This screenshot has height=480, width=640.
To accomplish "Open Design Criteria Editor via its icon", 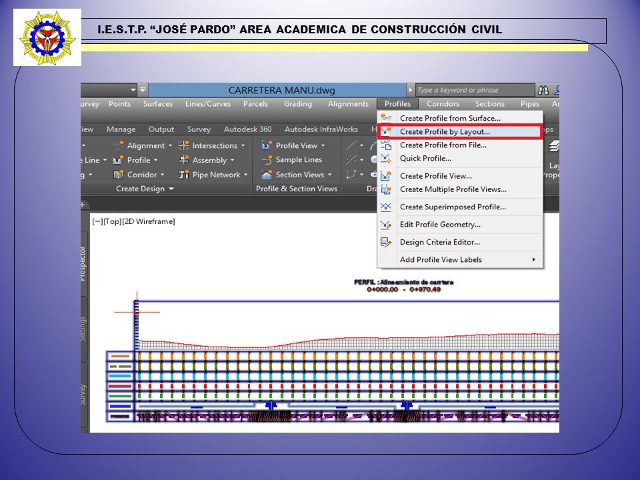I will pyautogui.click(x=386, y=242).
